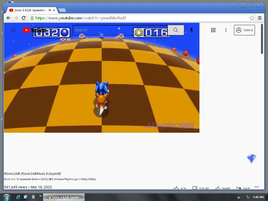Click the video title text
The height and width of the screenshot is (201, 268).
click(50, 179)
